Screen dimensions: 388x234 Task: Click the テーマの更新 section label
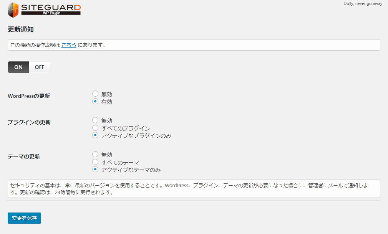pyautogui.click(x=24, y=157)
